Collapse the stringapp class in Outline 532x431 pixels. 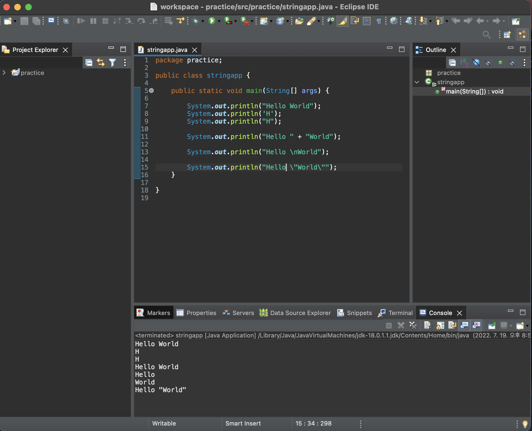[x=417, y=82]
